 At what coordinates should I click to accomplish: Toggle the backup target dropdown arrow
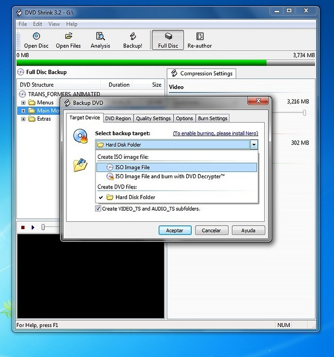(254, 144)
